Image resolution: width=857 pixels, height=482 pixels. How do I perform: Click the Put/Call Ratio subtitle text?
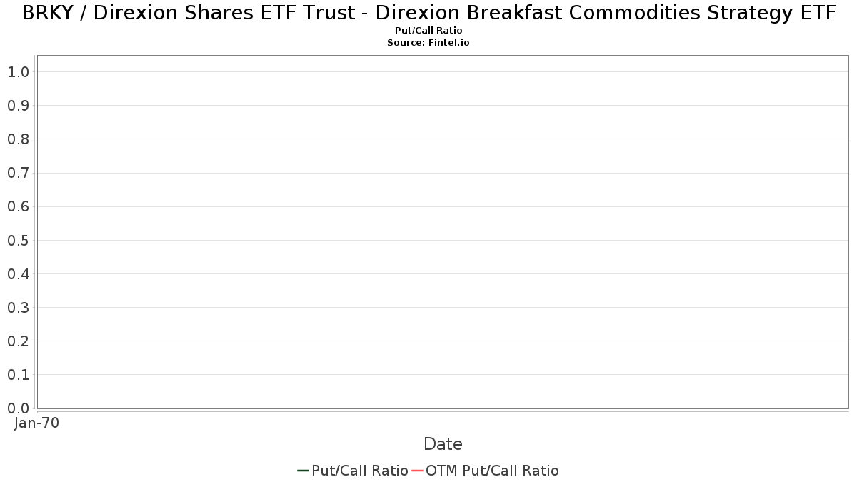428,31
